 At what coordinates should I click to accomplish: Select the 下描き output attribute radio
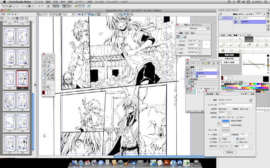pyautogui.click(x=219, y=139)
